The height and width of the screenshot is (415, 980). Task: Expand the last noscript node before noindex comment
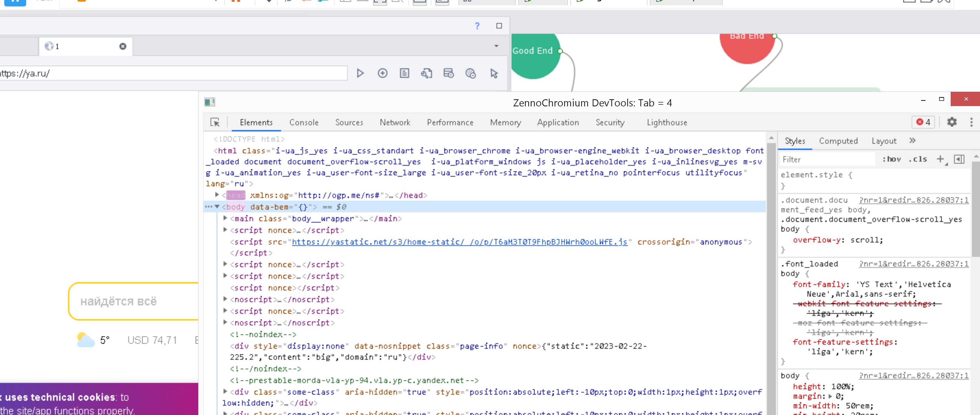pyautogui.click(x=225, y=322)
